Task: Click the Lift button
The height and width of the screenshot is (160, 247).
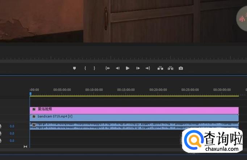Action: pyautogui.click(x=160, y=68)
